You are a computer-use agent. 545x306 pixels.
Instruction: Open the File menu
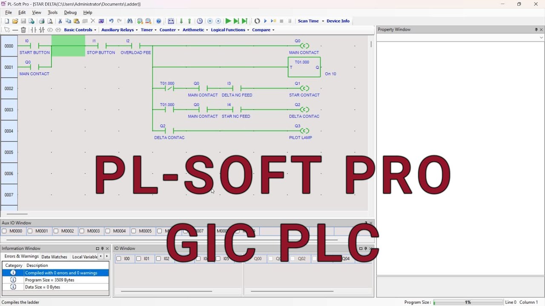tap(9, 12)
